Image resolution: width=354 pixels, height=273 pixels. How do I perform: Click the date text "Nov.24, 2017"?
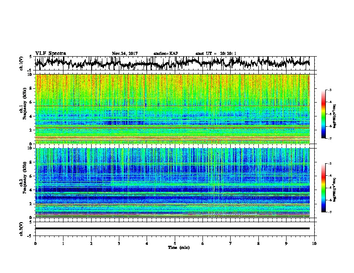pos(125,54)
